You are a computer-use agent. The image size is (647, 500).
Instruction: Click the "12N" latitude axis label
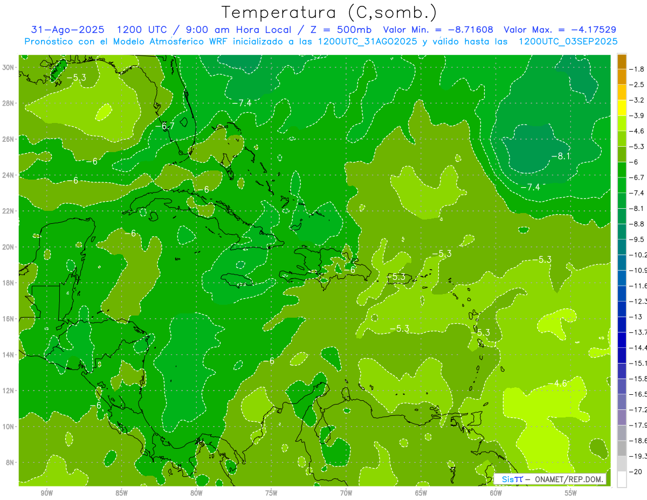point(9,391)
